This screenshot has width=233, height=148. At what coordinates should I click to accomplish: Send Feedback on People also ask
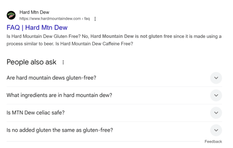click(213, 141)
